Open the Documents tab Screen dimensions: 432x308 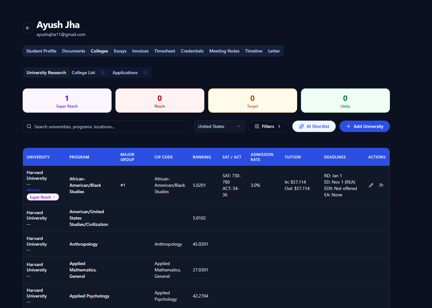coord(74,51)
